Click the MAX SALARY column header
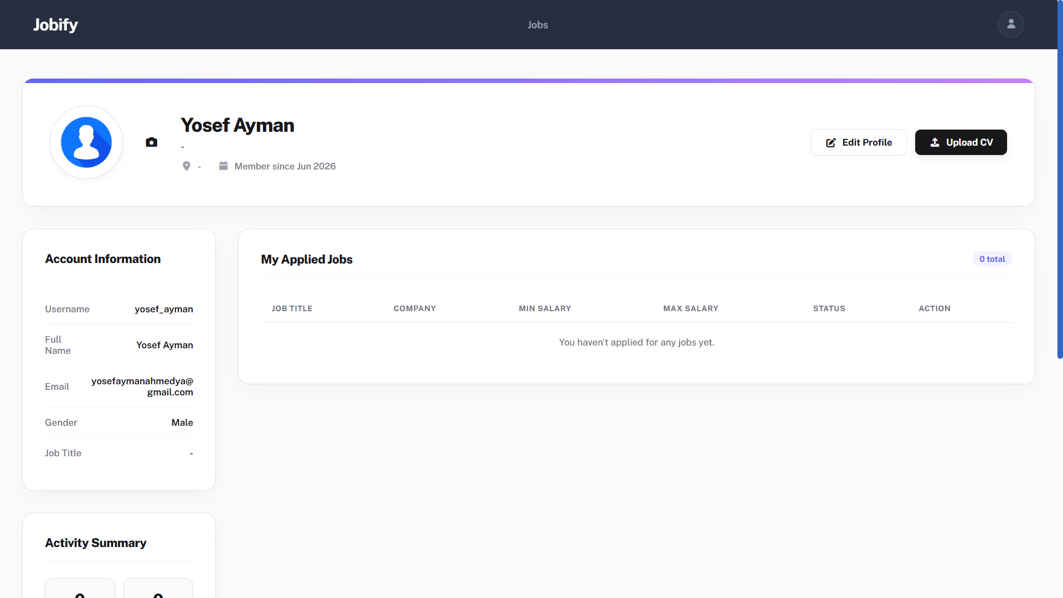The image size is (1063, 598). tap(691, 308)
